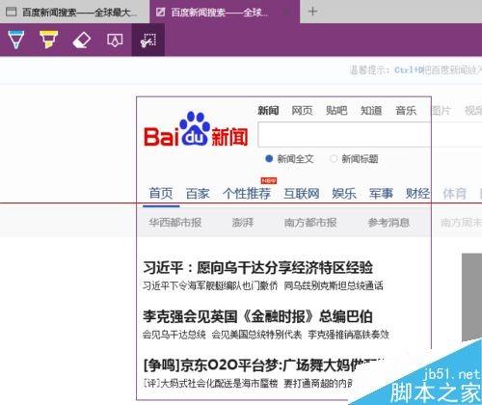Open headline 习近平：愿向乌干达分享经济特区经验
This screenshot has height=405, width=482.
tap(258, 267)
